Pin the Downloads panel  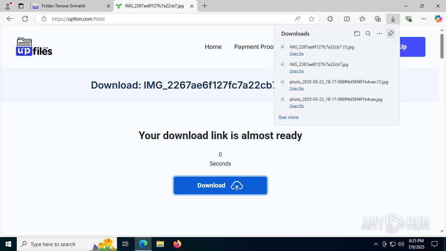tap(391, 33)
